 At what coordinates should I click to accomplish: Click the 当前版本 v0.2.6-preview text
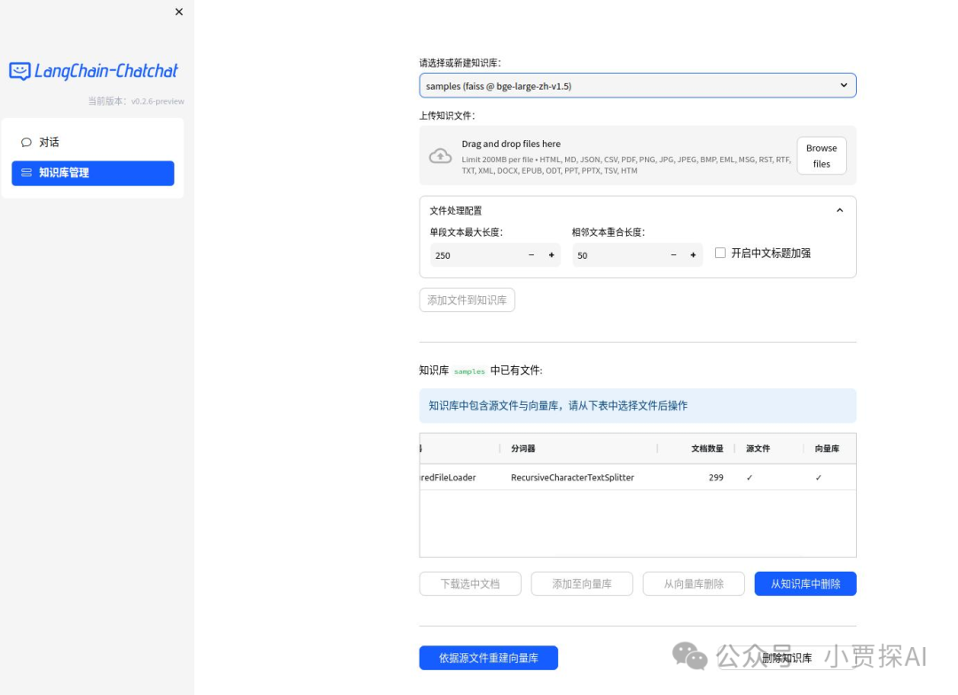(x=136, y=101)
